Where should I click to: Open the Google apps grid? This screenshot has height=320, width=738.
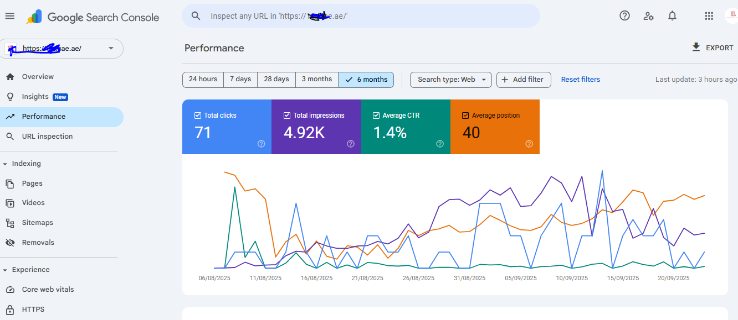coord(709,15)
